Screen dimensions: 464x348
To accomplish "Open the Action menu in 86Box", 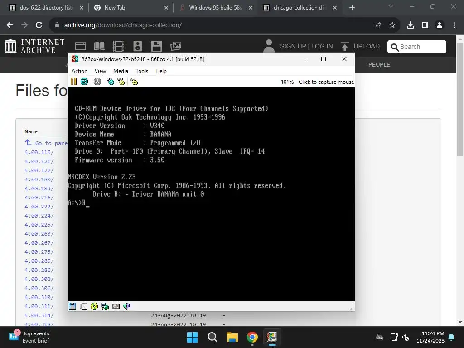I will (79, 71).
